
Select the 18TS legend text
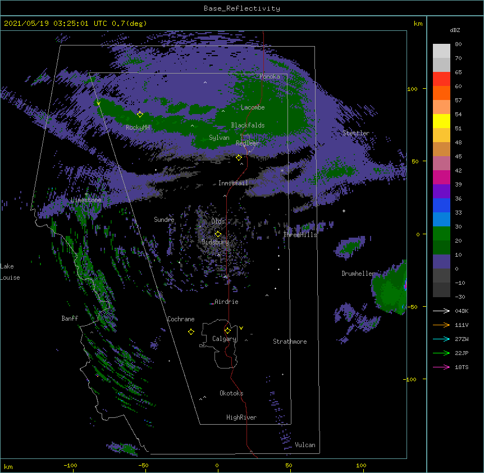pyautogui.click(x=462, y=367)
